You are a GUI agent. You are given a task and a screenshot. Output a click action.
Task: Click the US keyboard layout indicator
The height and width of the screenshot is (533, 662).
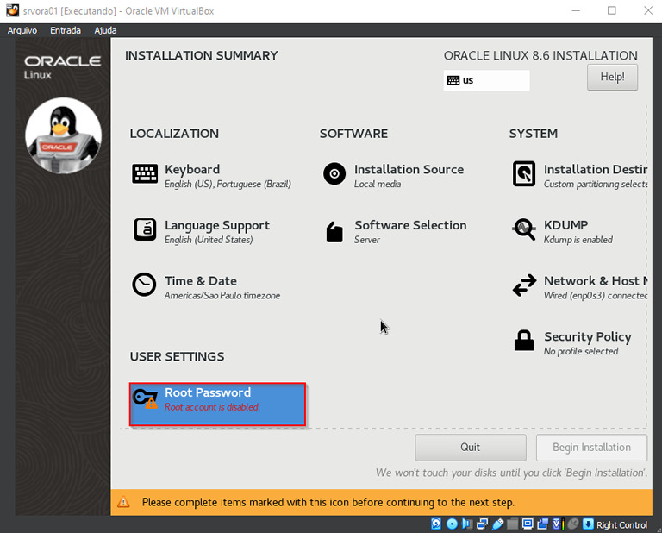coord(486,80)
